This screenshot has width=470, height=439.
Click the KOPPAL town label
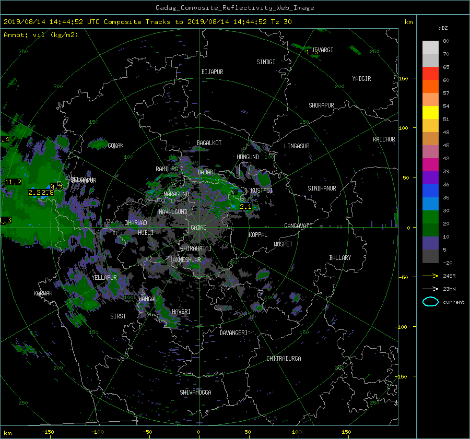258,234
